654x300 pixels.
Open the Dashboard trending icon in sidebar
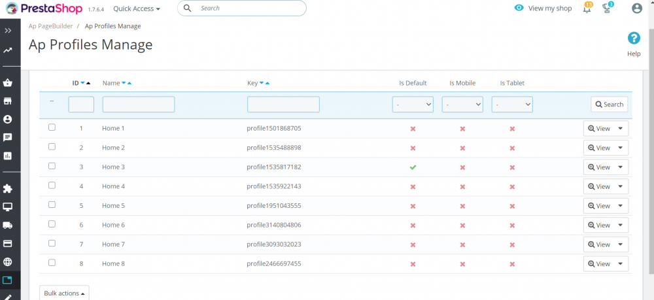point(7,50)
